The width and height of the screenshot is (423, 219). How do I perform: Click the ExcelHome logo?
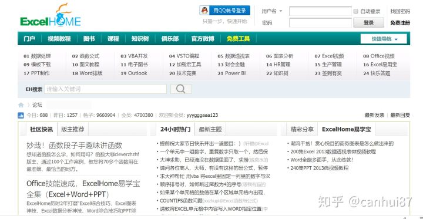pos(51,15)
